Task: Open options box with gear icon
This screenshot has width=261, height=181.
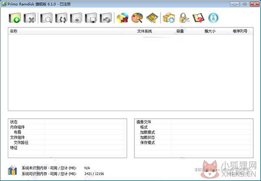Action: click(x=169, y=18)
